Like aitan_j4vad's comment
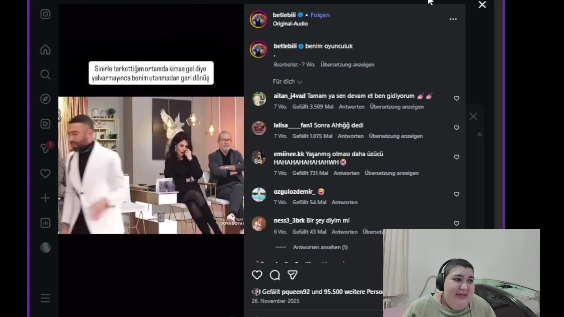Image resolution: width=564 pixels, height=317 pixels. [456, 99]
